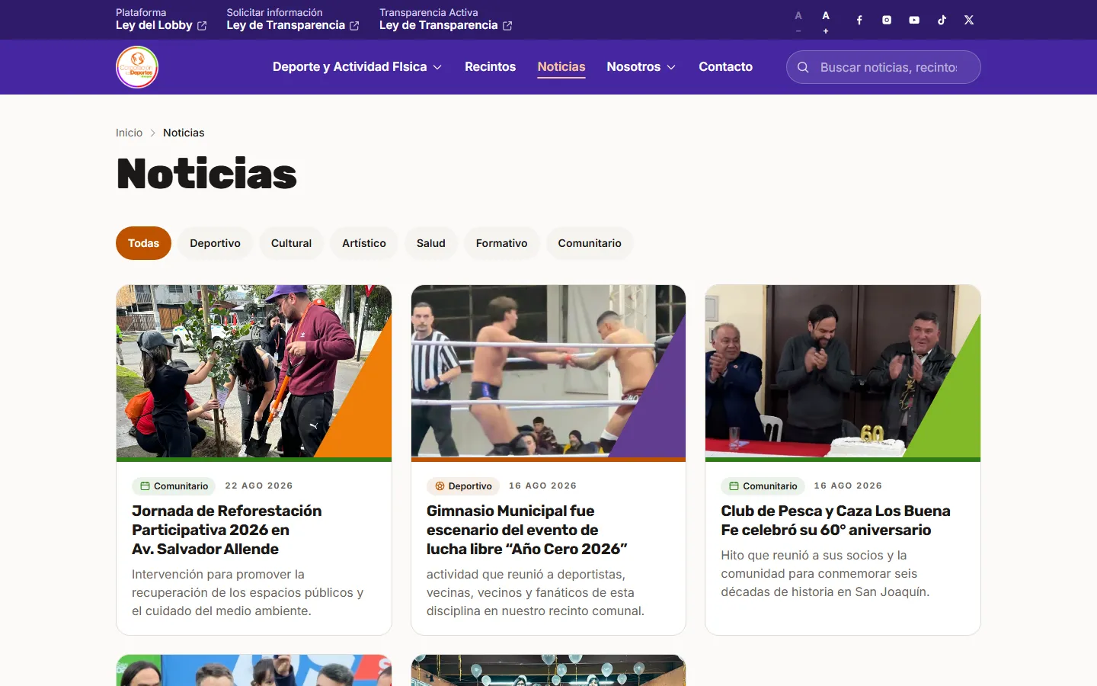Viewport: 1097px width, 686px height.
Task: Increase font size with the A+ button
Action: point(826,21)
